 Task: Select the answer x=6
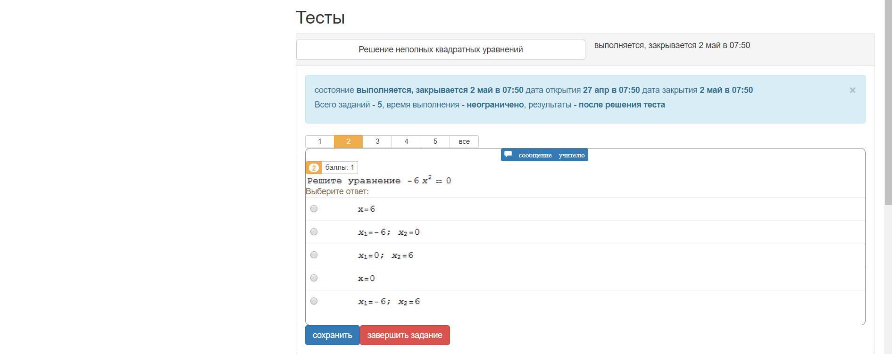tap(314, 209)
